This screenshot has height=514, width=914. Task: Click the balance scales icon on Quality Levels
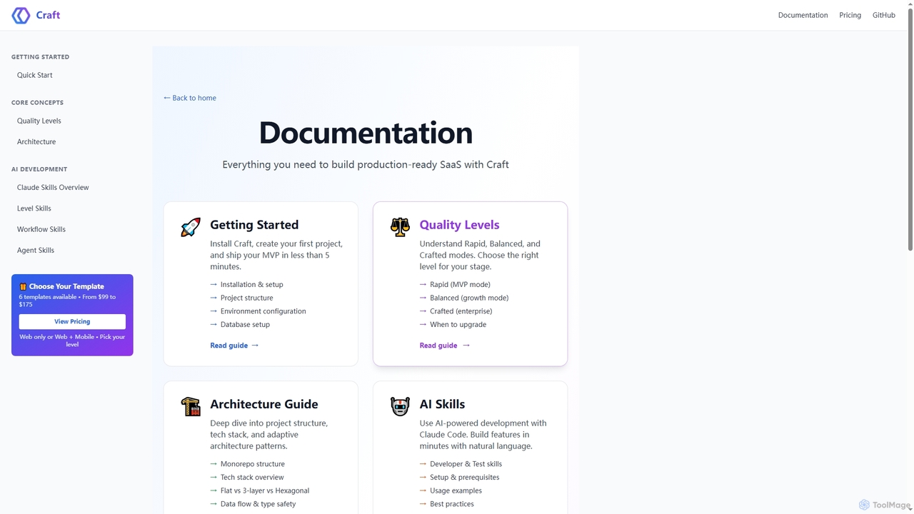click(x=400, y=227)
